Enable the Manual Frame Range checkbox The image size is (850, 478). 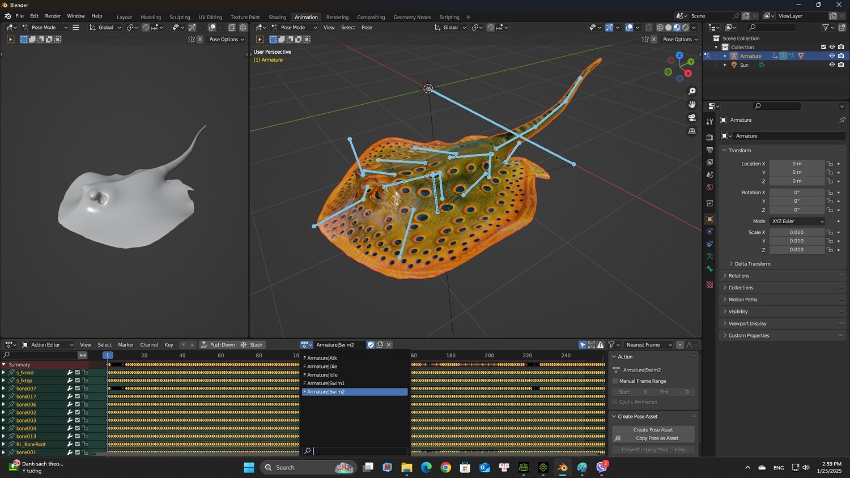[x=615, y=381]
